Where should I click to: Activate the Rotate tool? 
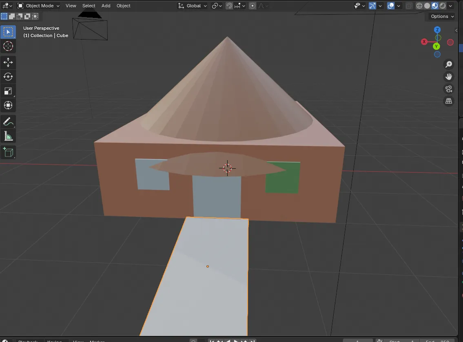tap(8, 77)
